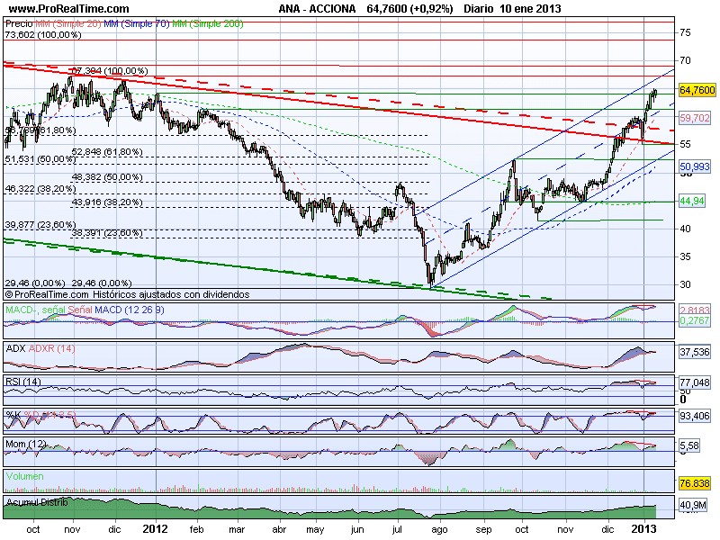Select the 55,789 (61,80%) retracement label
Image resolution: width=720 pixels, height=540 pixels.
tap(40, 130)
